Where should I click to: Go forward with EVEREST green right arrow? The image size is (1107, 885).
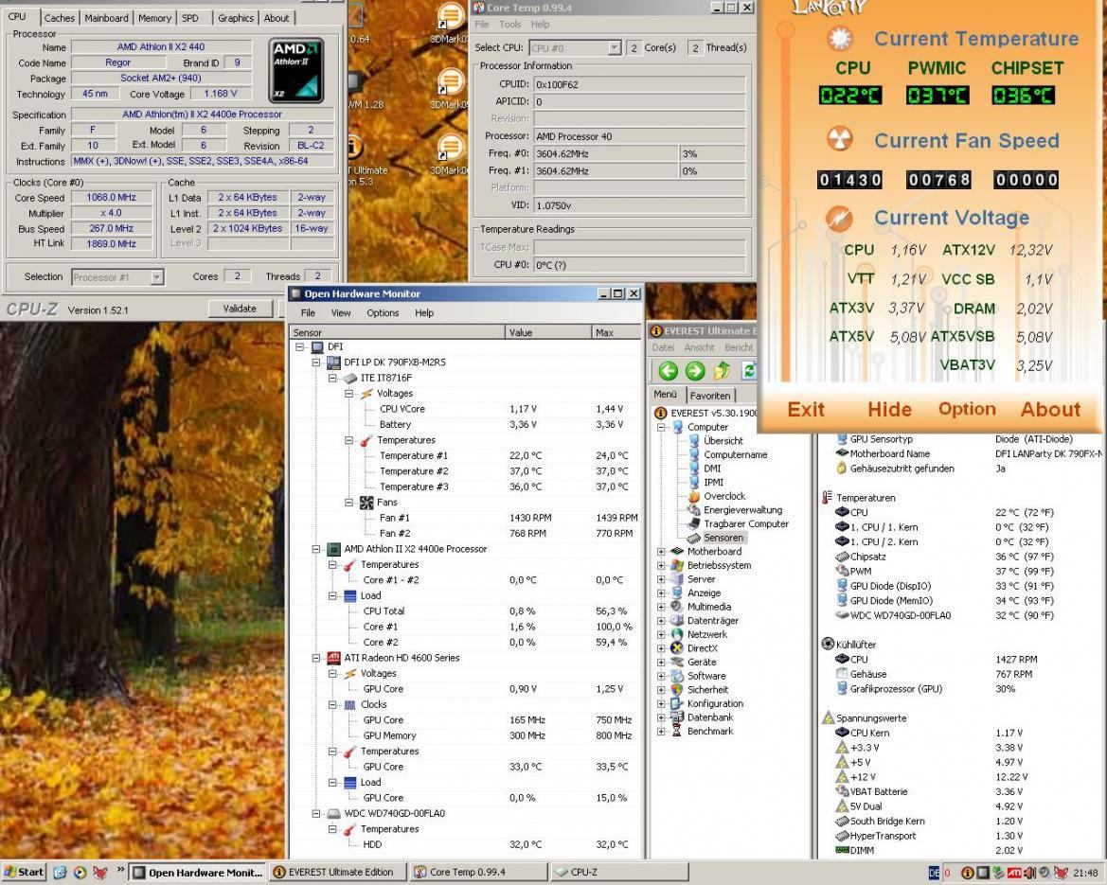click(695, 370)
